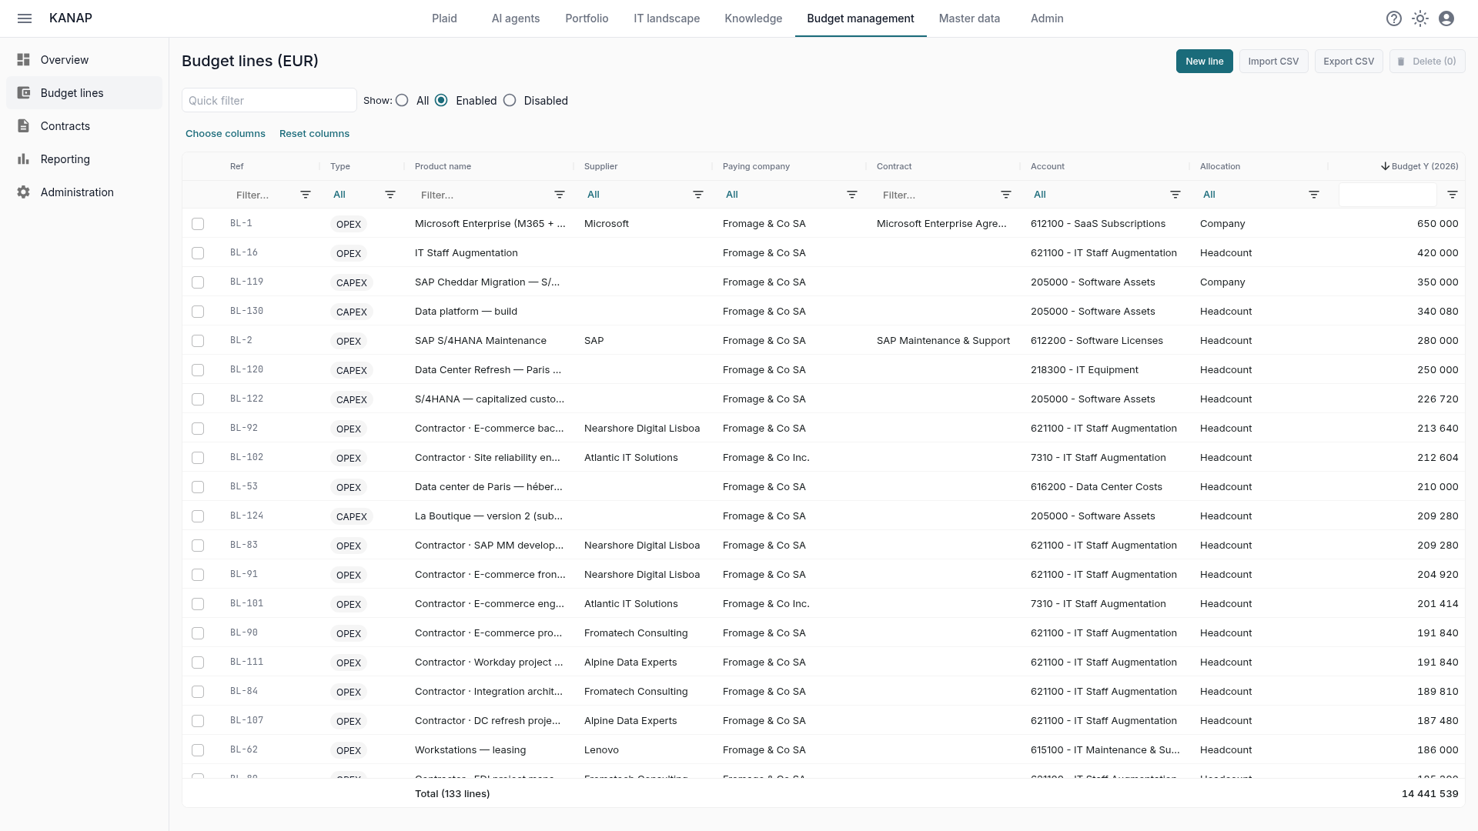Toggle light/dark theme sun icon
Image resolution: width=1478 pixels, height=831 pixels.
pos(1420,18)
